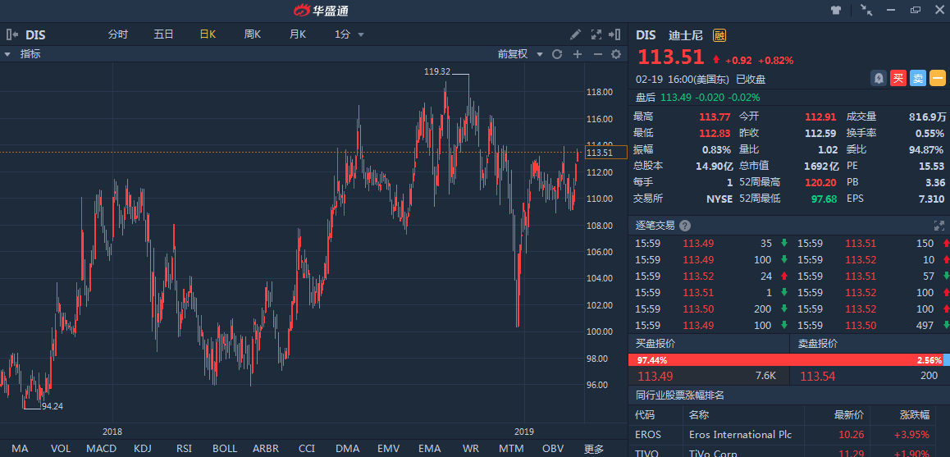Click the 97.44% bid ratio bar
Viewport: 950px width, 457px height.
[x=785, y=360]
